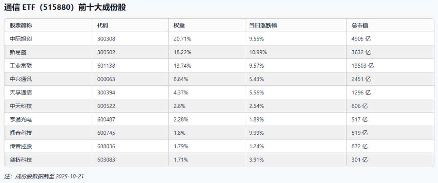438x183 pixels.
Task: Click the 代码 column header
Action: pos(103,26)
